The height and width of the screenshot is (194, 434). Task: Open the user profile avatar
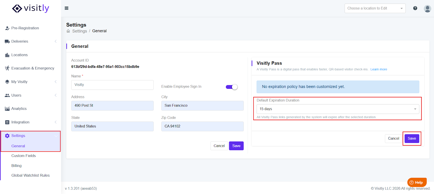pos(427,9)
